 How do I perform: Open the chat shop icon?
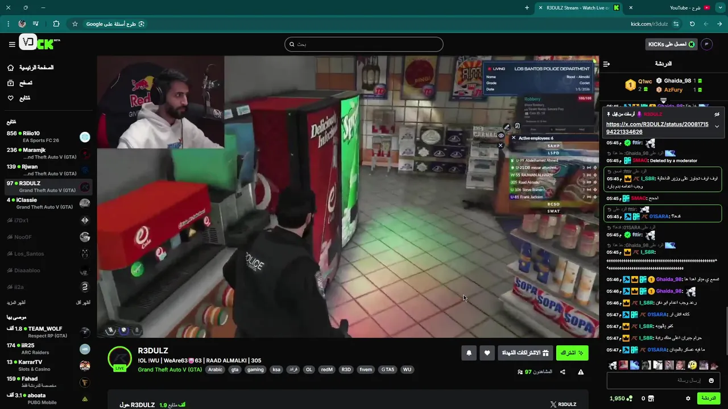(651, 399)
